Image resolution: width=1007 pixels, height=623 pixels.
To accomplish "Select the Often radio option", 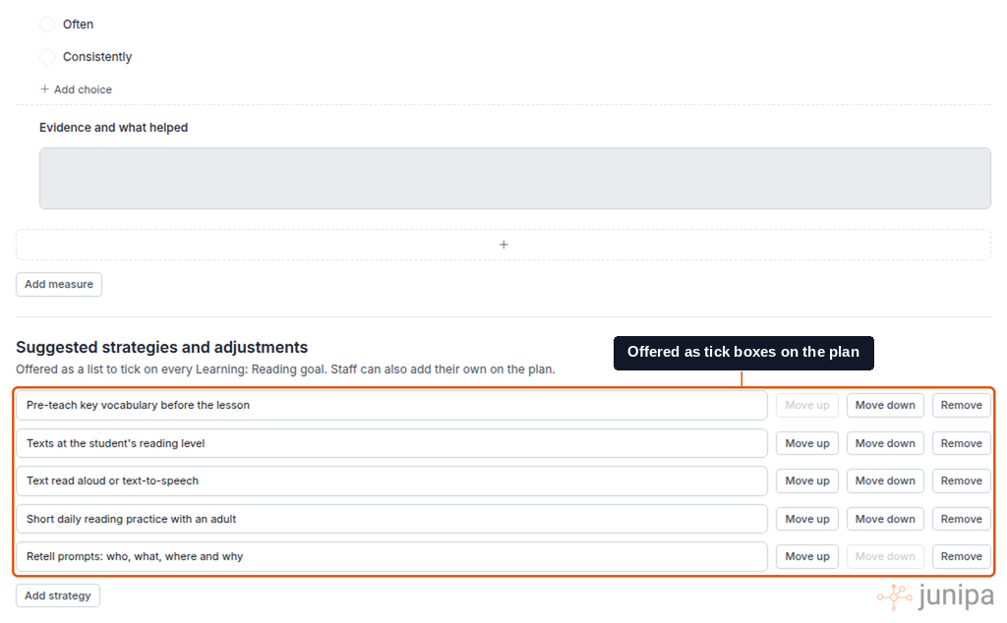I will pyautogui.click(x=47, y=25).
